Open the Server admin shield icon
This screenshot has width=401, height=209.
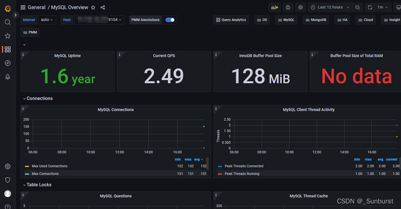pos(8,180)
